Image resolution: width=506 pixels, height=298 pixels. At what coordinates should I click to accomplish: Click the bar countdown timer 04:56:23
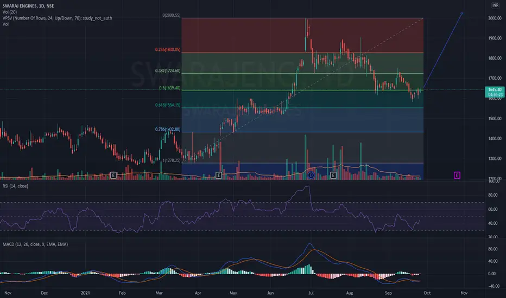(x=495, y=95)
